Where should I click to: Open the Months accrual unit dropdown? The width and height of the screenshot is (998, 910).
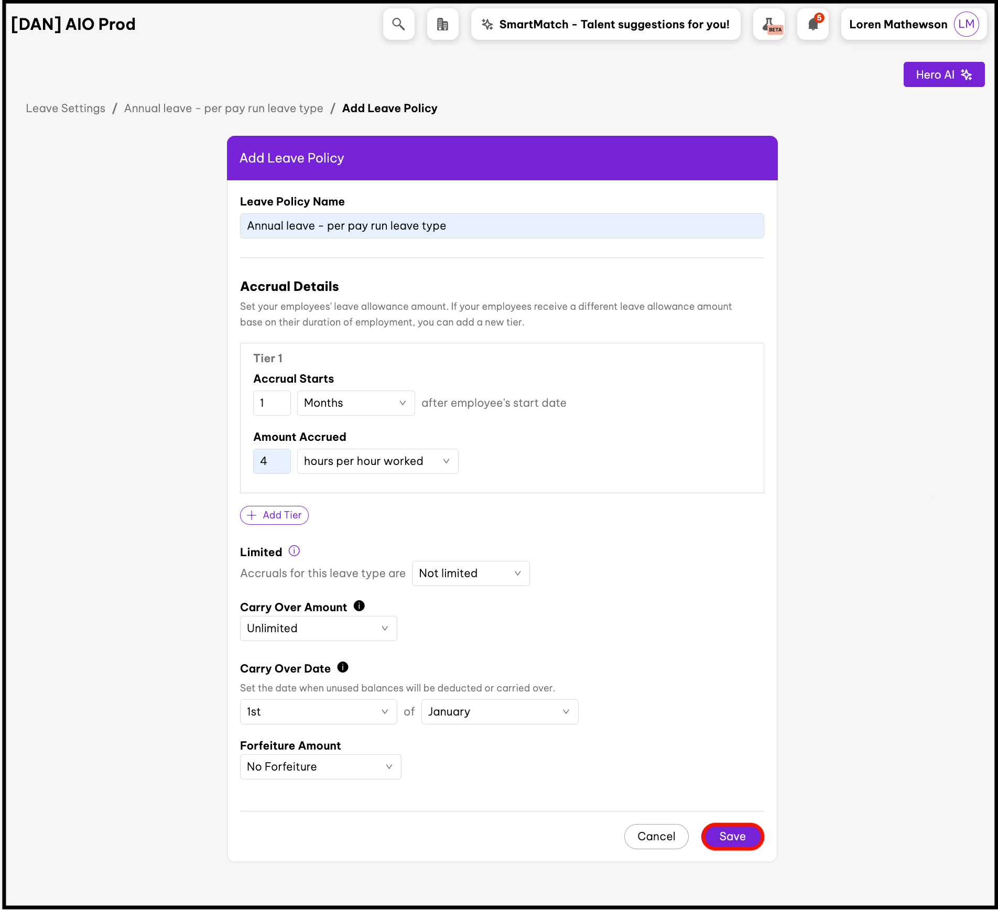[355, 403]
